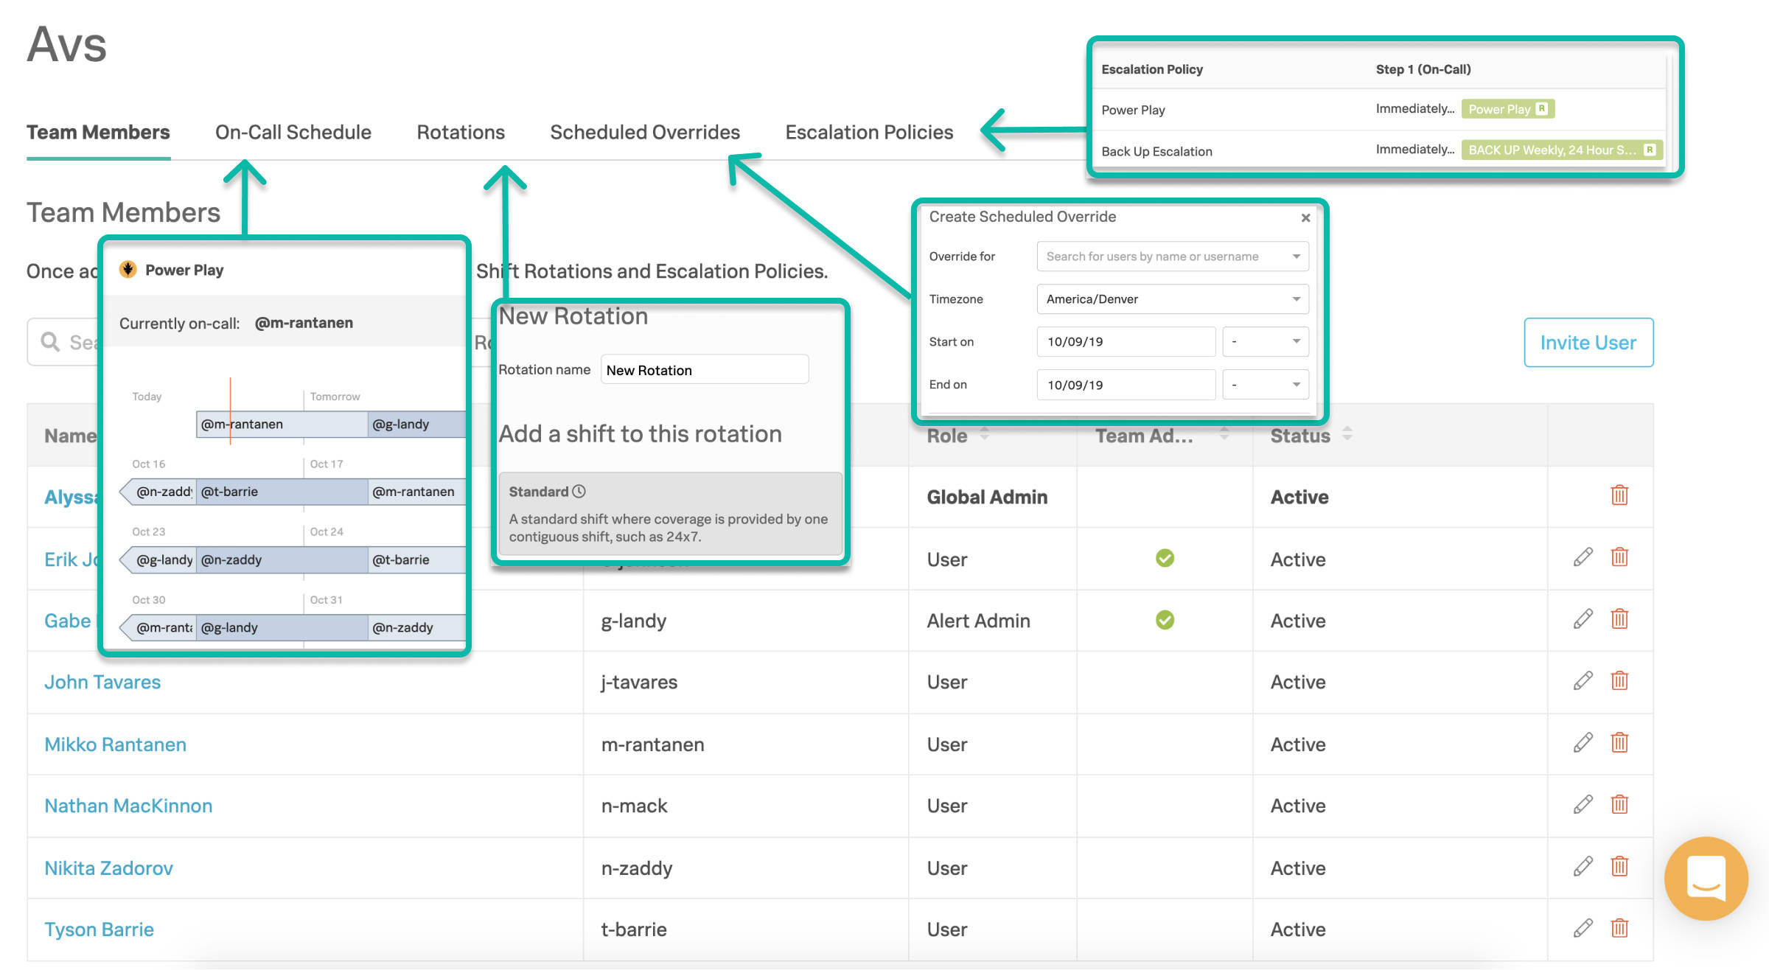This screenshot has height=970, width=1769.
Task: Toggle the Team Admin checkmark on Erik's row
Action: (x=1163, y=559)
